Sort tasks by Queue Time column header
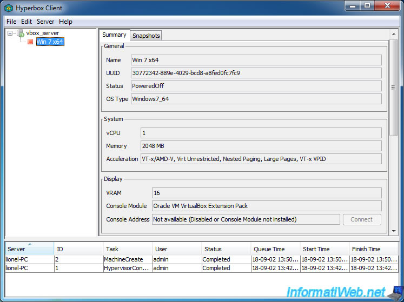Image resolution: width=404 pixels, height=302 pixels. pyautogui.click(x=275, y=249)
